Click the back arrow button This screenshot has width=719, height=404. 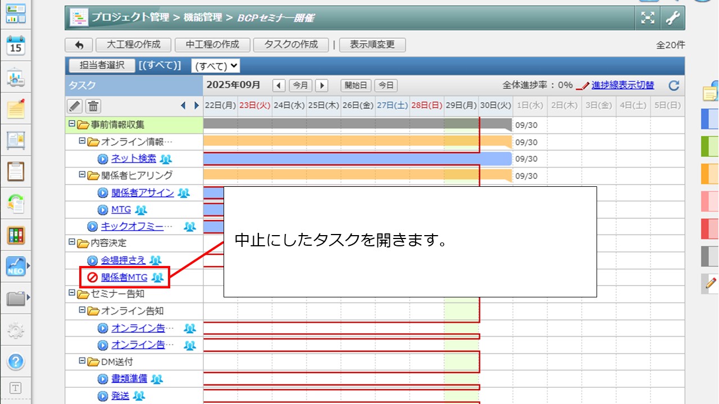click(79, 45)
